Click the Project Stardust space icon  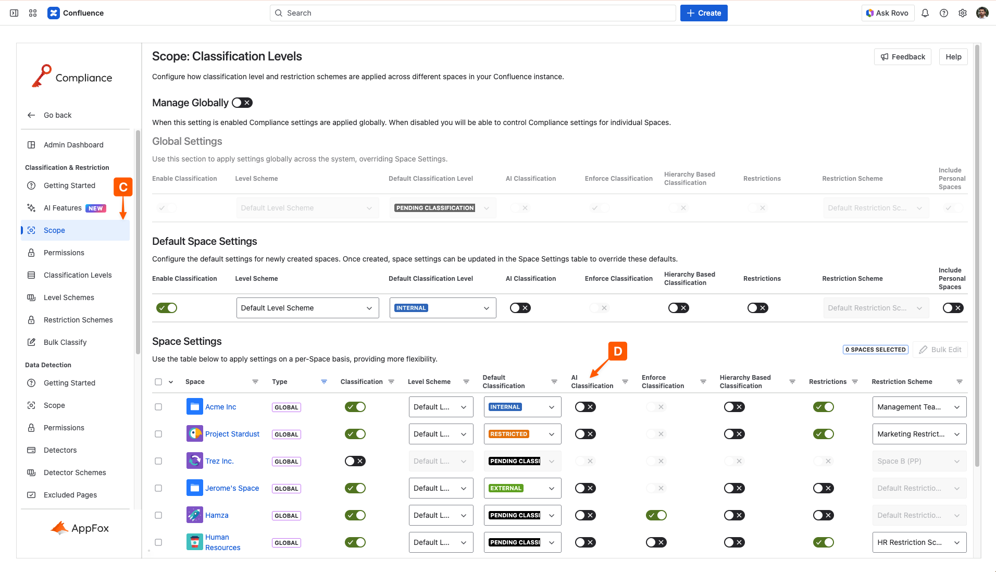click(194, 434)
